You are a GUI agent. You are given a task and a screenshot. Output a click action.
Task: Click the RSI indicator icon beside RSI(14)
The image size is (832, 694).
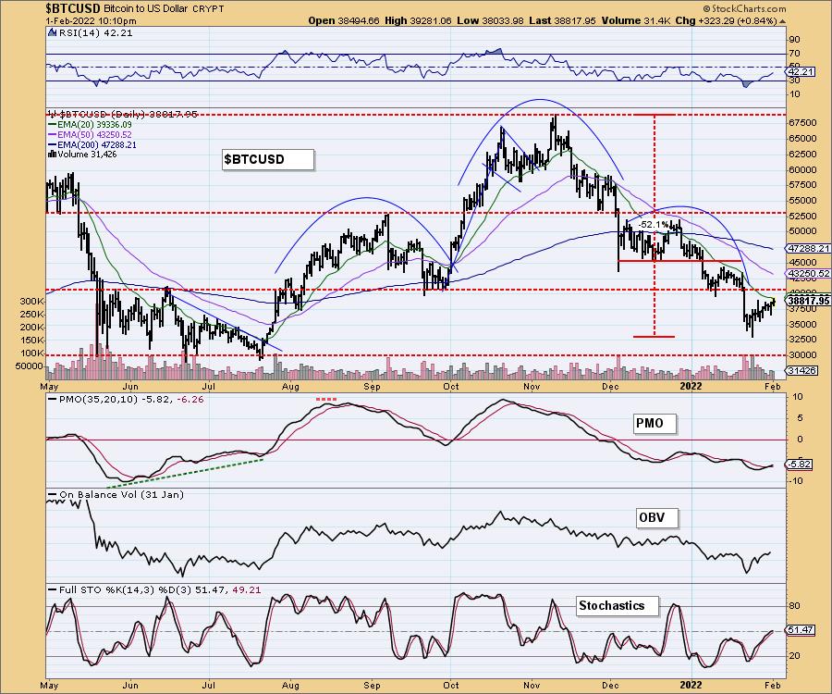52,33
